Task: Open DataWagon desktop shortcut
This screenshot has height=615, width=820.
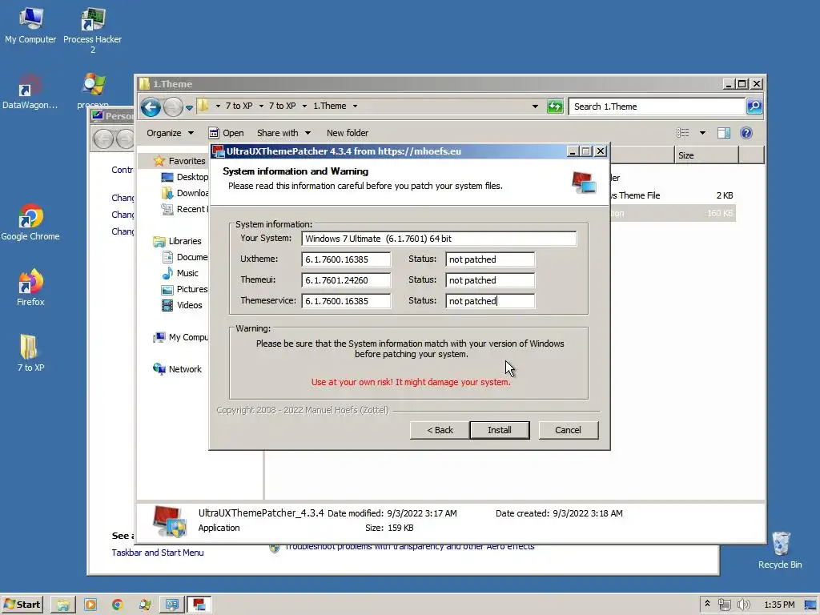Action: tap(30, 91)
